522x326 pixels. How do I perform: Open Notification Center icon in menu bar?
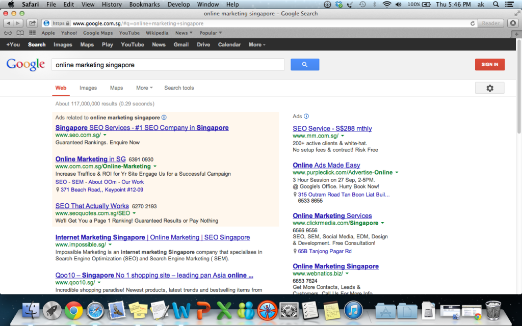pyautogui.click(x=509, y=4)
